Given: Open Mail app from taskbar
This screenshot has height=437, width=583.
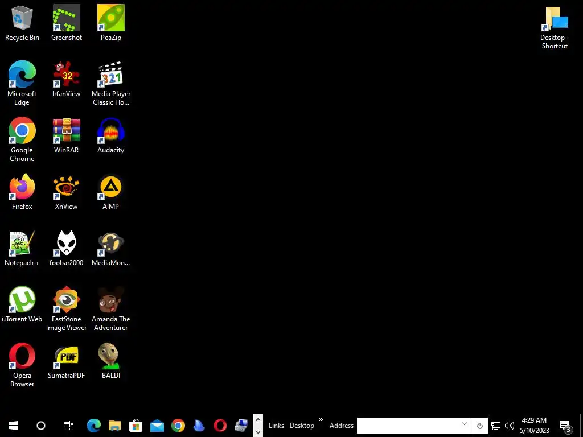Looking at the screenshot, I should [x=157, y=426].
